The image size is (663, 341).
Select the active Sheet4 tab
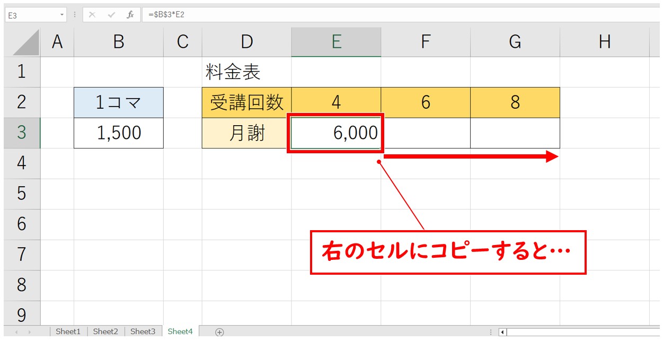pyautogui.click(x=181, y=331)
